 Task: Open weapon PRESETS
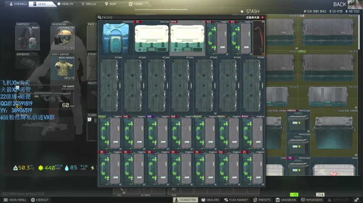(x=262, y=200)
